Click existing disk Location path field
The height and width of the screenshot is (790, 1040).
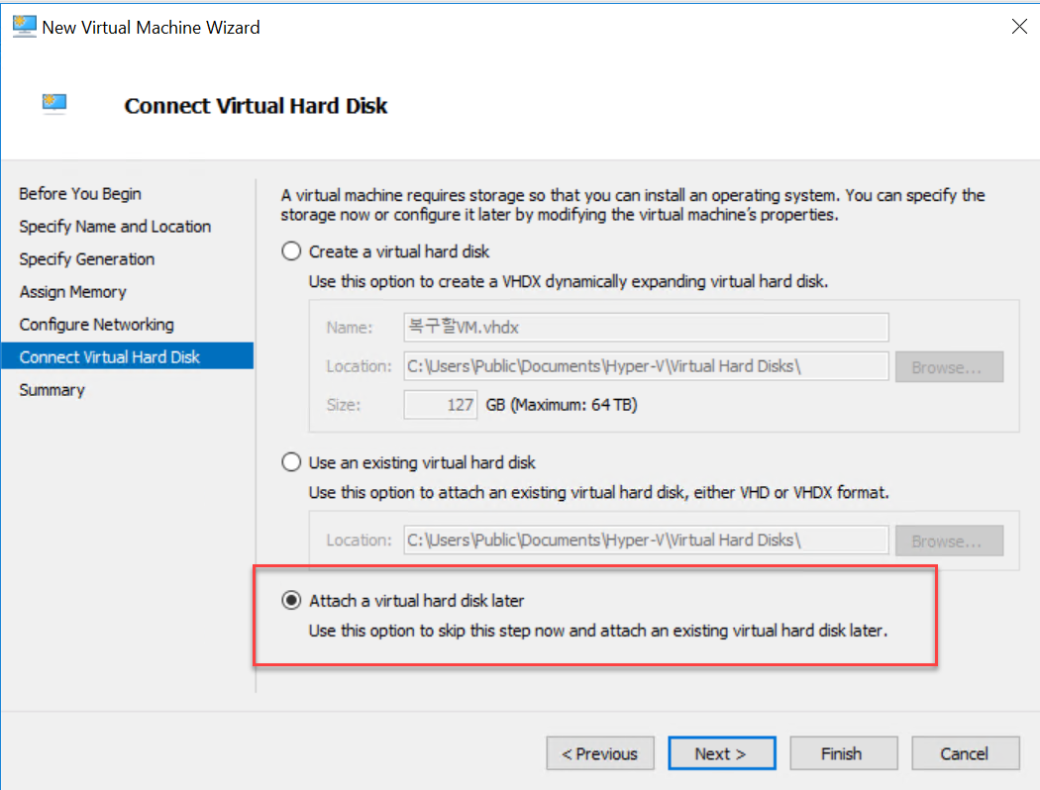(646, 541)
